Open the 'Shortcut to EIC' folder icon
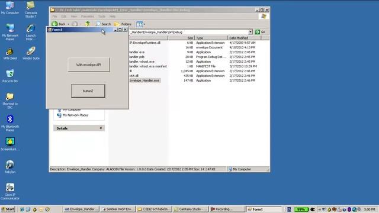 (10, 101)
